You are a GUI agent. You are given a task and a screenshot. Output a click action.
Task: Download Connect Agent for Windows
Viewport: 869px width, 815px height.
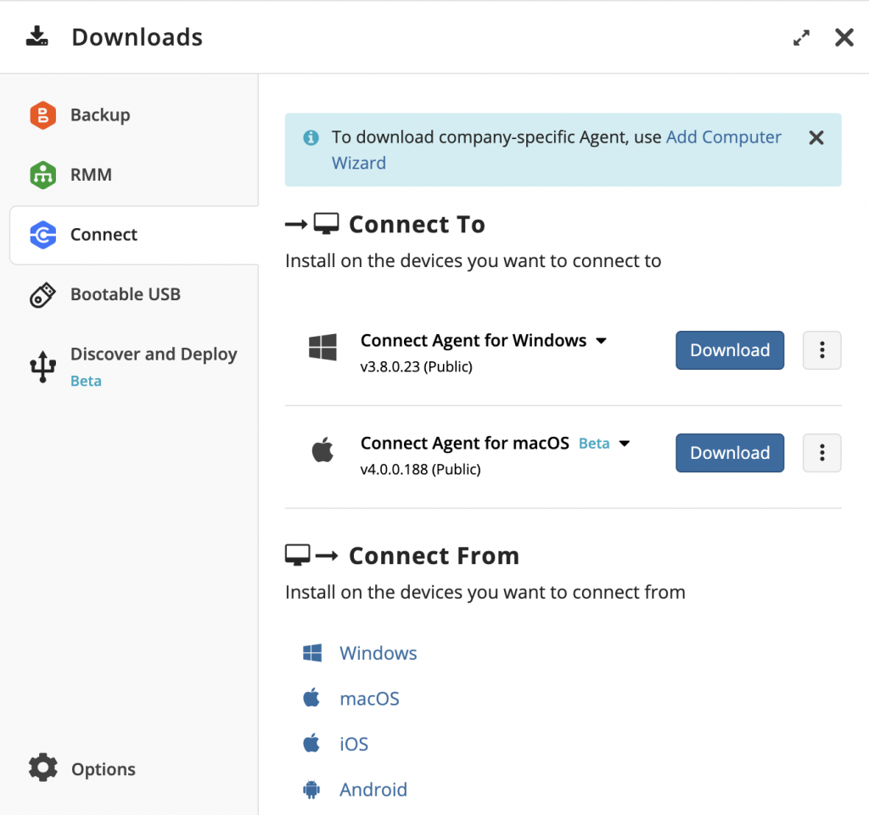[x=729, y=350]
